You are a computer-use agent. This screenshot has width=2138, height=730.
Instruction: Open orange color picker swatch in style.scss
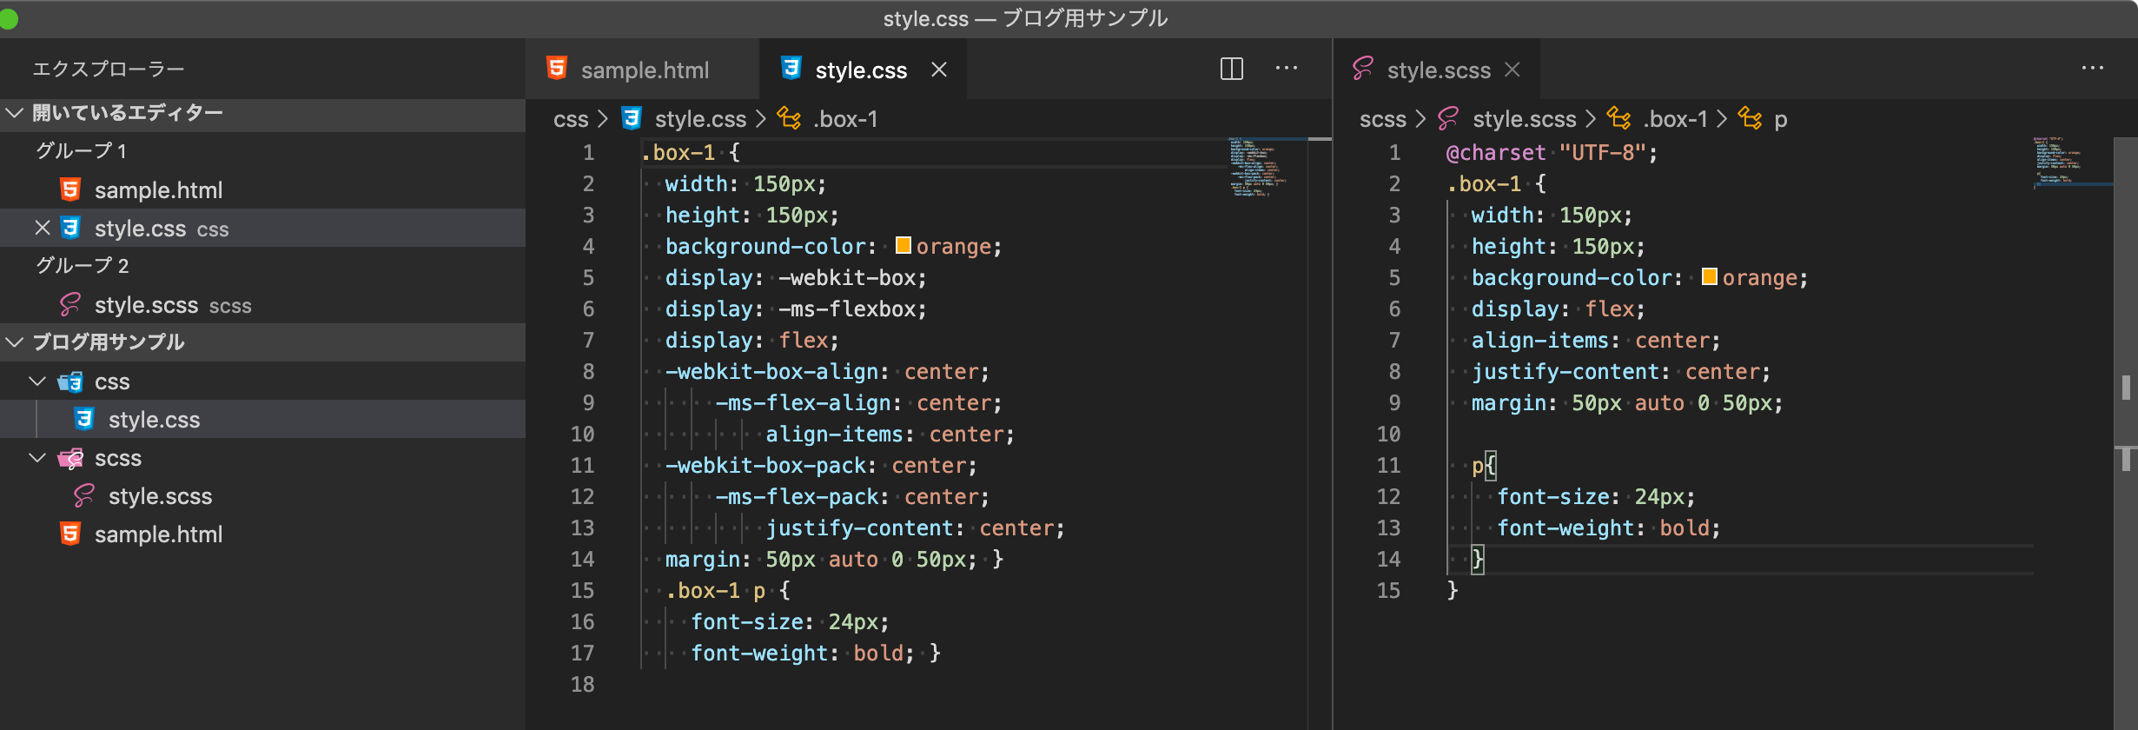(x=1710, y=276)
